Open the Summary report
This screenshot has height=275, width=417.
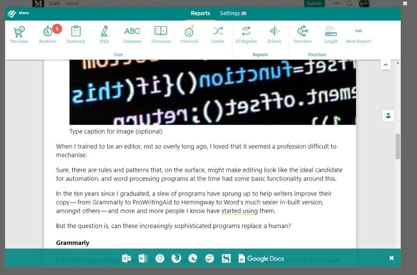(x=76, y=35)
